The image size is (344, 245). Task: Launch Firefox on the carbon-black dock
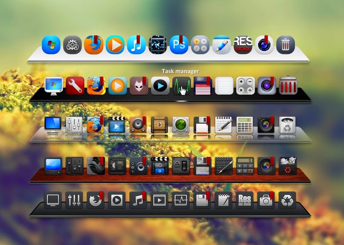pyautogui.click(x=96, y=86)
